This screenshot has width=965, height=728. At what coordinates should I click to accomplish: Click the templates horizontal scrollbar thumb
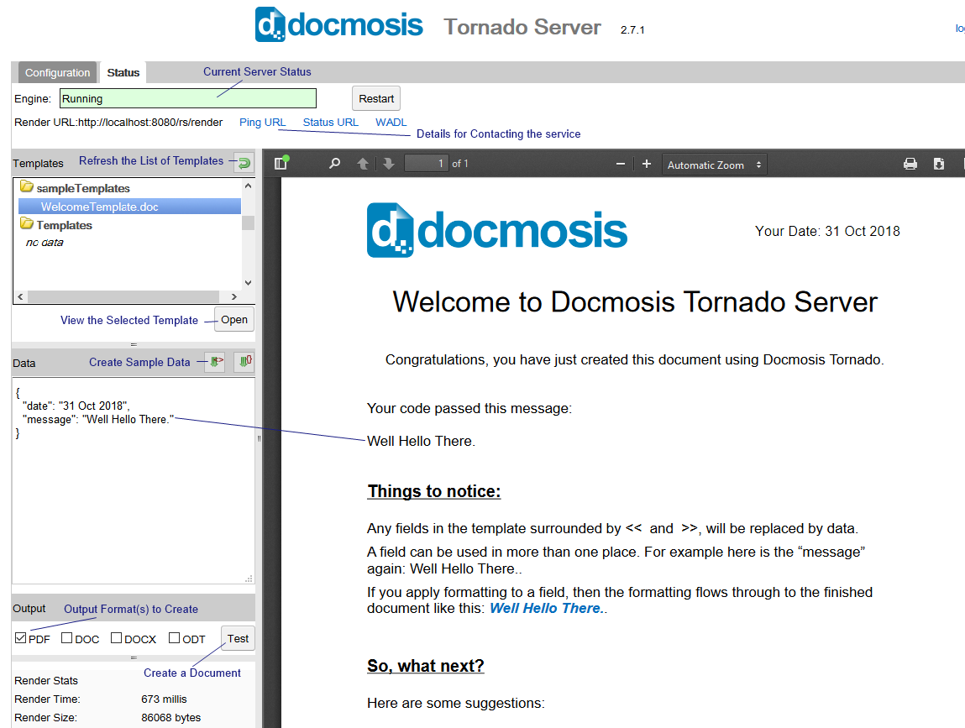click(123, 296)
